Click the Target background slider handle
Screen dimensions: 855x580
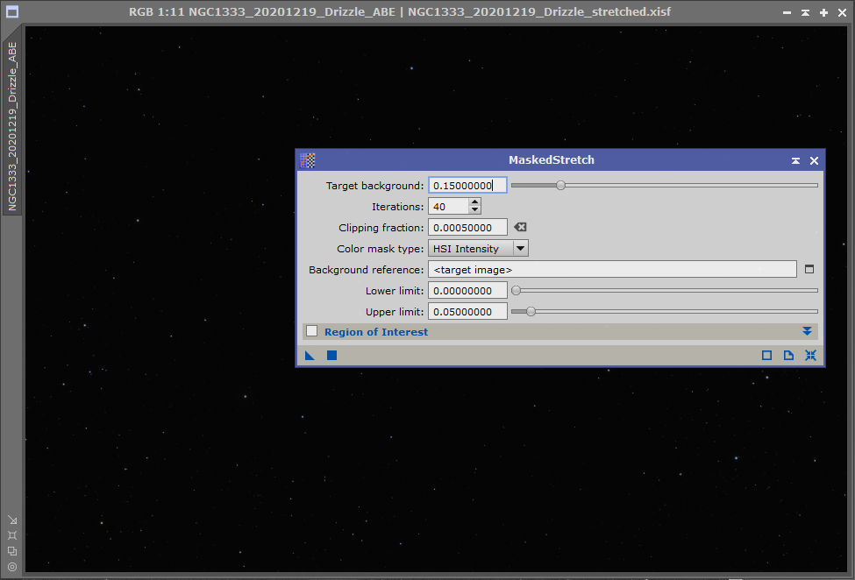click(x=560, y=185)
